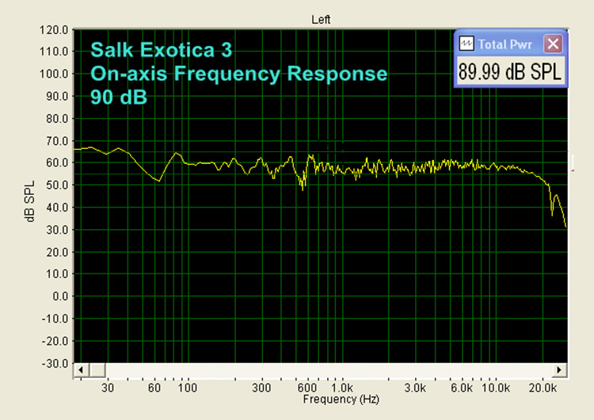Viewport: 594px width, 420px height.
Task: Click the horizontal scrollbar thumb
Action: pos(97,370)
